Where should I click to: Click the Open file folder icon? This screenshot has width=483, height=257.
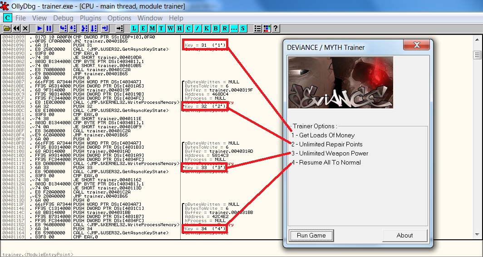[x=7, y=28]
